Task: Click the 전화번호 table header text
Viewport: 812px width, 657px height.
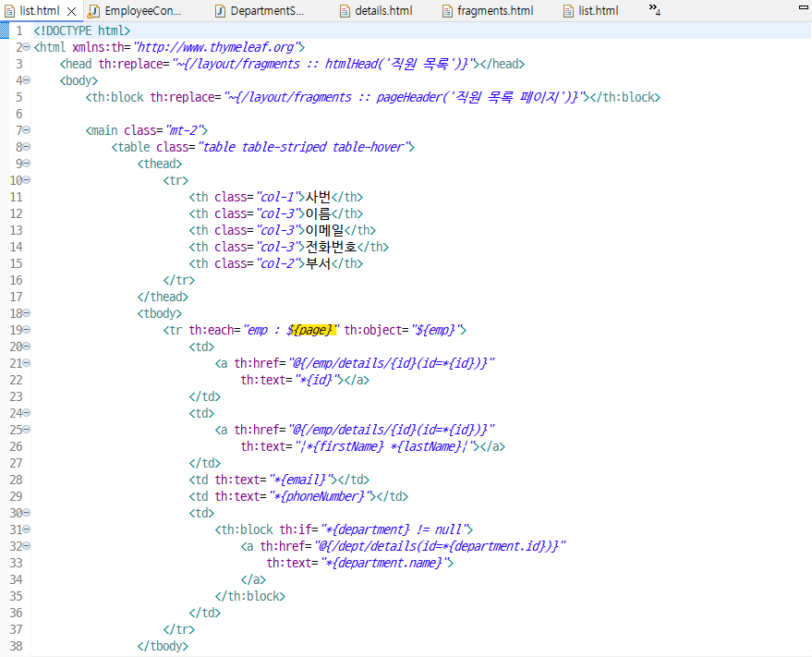Action: tap(331, 247)
